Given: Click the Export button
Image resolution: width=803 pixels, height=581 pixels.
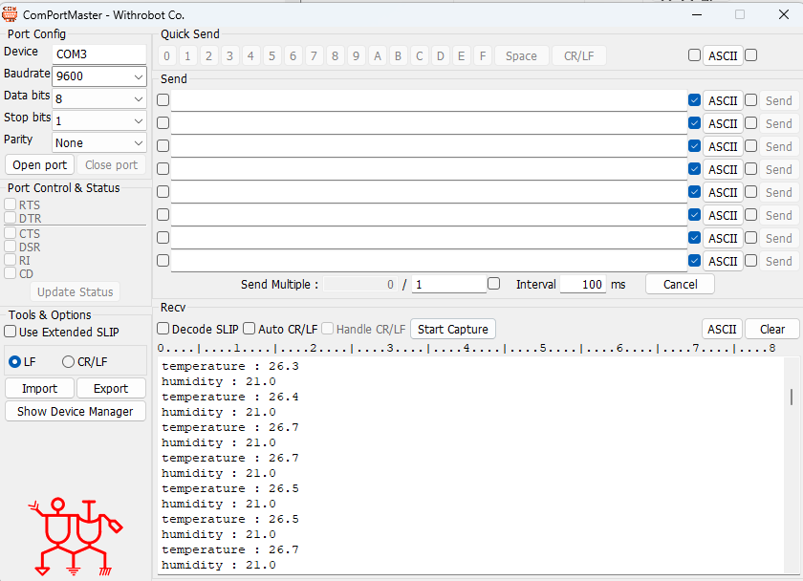Looking at the screenshot, I should pos(111,389).
